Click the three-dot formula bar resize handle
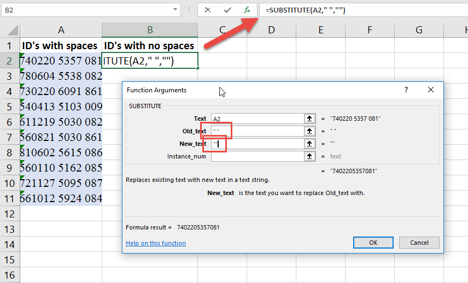The width and height of the screenshot is (468, 283). [189, 10]
